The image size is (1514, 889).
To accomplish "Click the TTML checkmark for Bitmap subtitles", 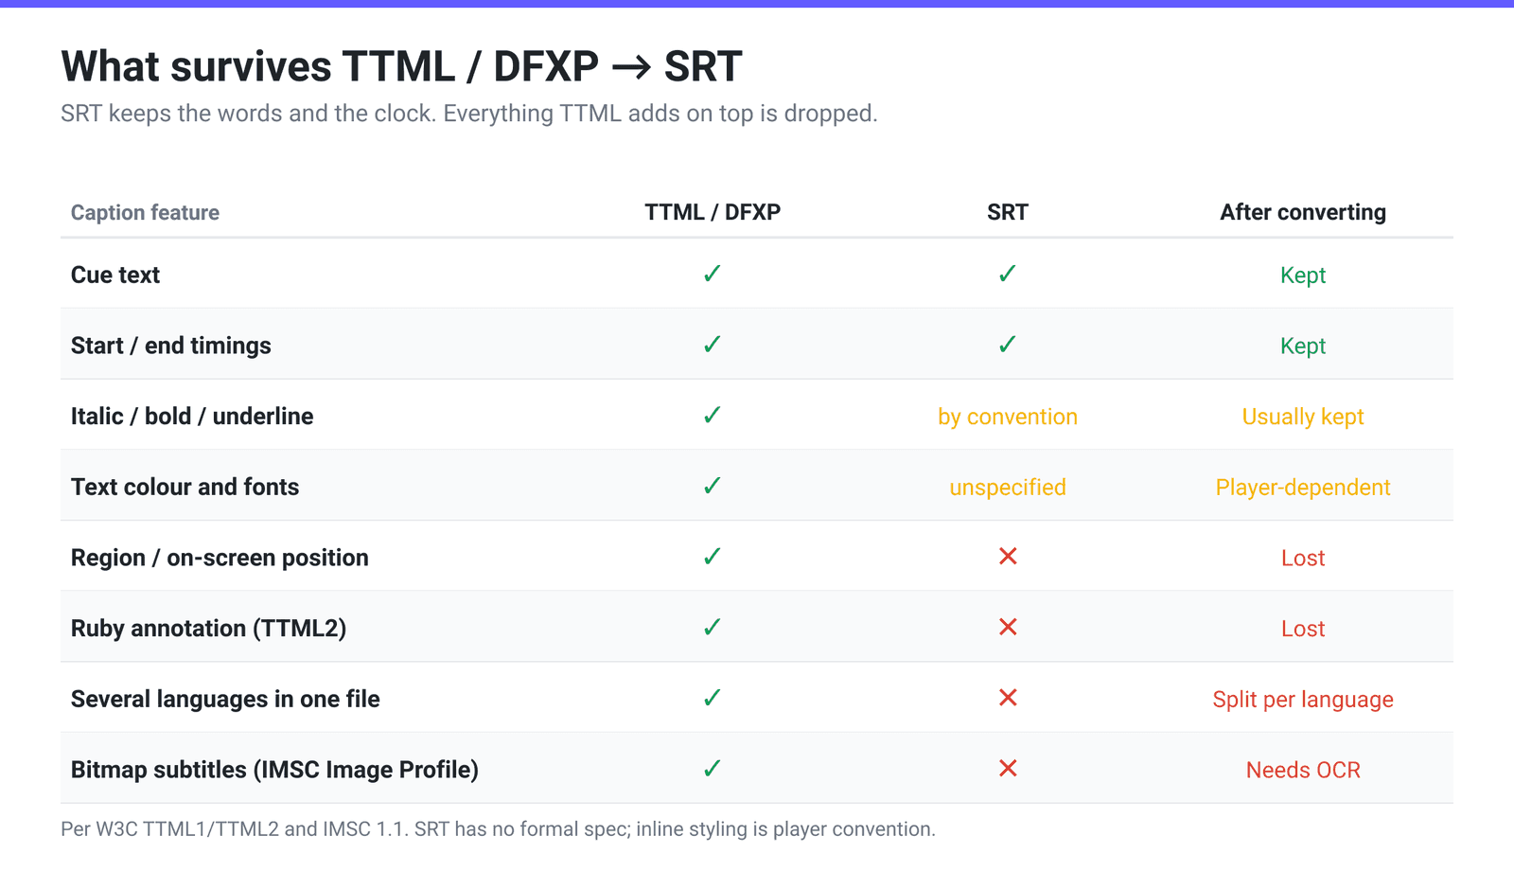I will click(713, 769).
